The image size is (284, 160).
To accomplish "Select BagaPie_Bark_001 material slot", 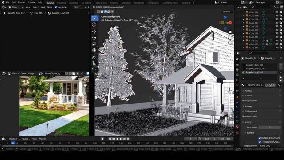I will coord(260,65).
